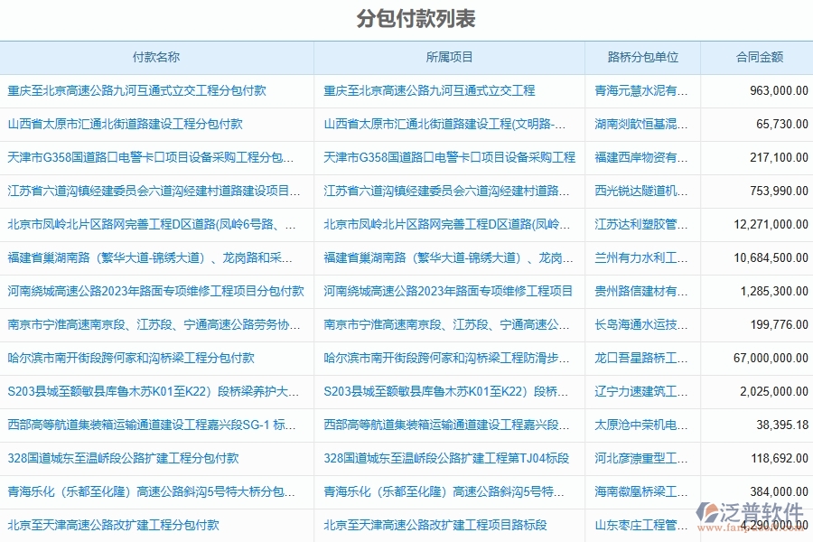Open 山西省太原市汇通北街道路建设工程分包付款 link

122,125
